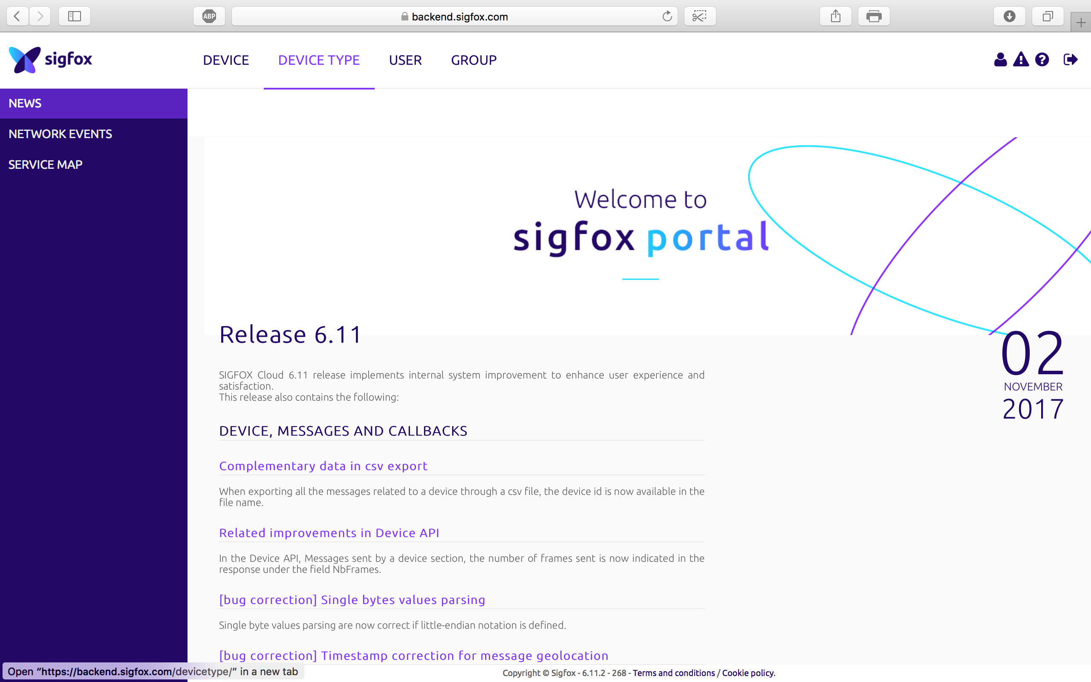Open the DEVICE tab
The height and width of the screenshot is (682, 1091).
point(226,60)
